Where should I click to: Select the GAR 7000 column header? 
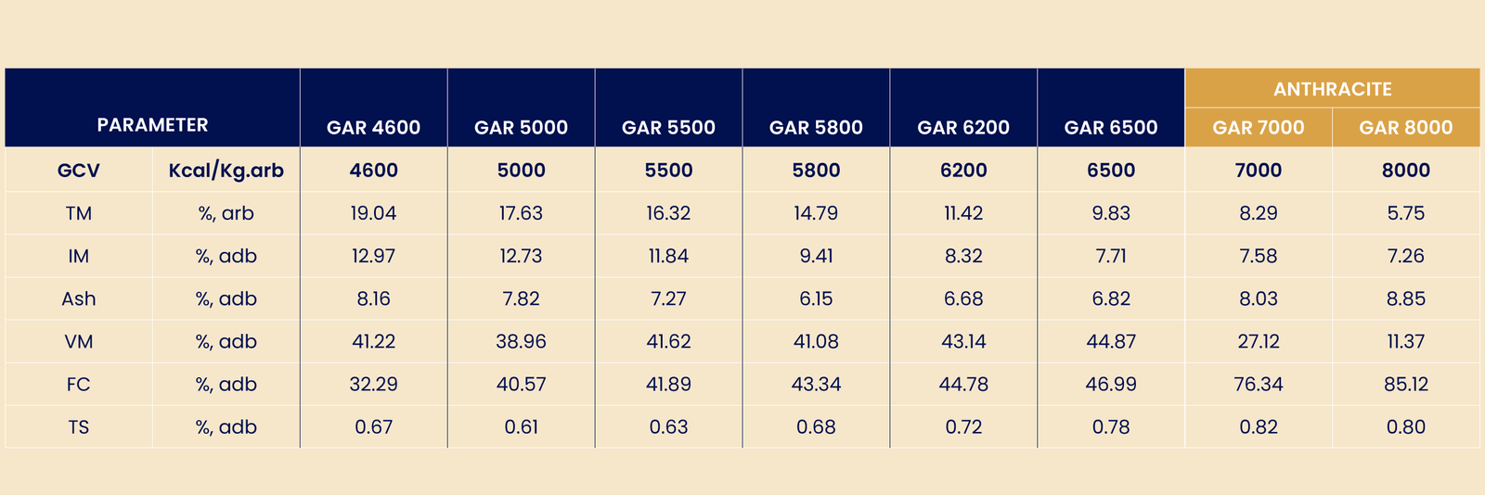click(x=1259, y=128)
